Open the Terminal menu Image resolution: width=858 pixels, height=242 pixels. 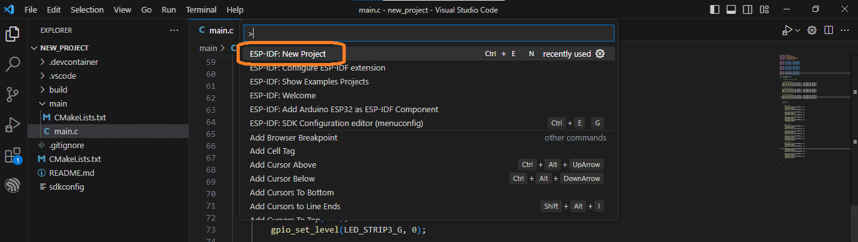201,10
